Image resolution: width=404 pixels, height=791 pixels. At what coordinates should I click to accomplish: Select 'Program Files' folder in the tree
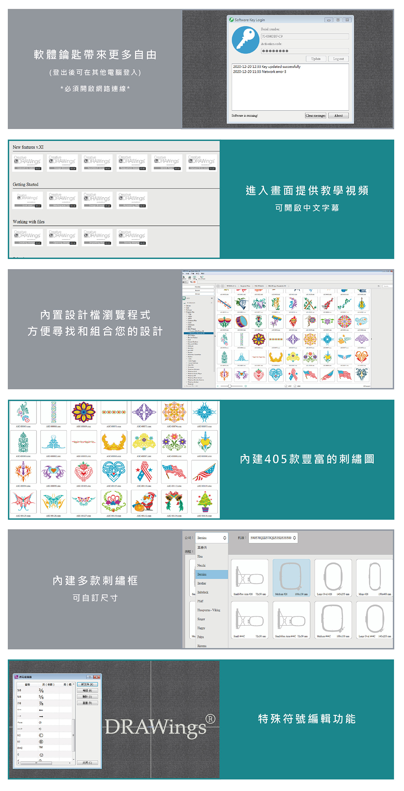pos(190,312)
